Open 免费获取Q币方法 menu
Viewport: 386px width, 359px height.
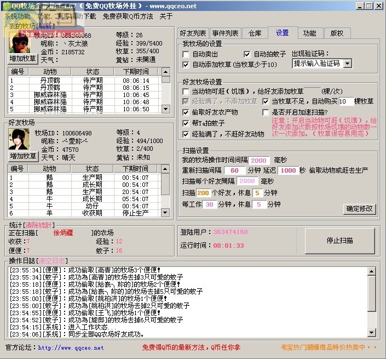coord(128,16)
